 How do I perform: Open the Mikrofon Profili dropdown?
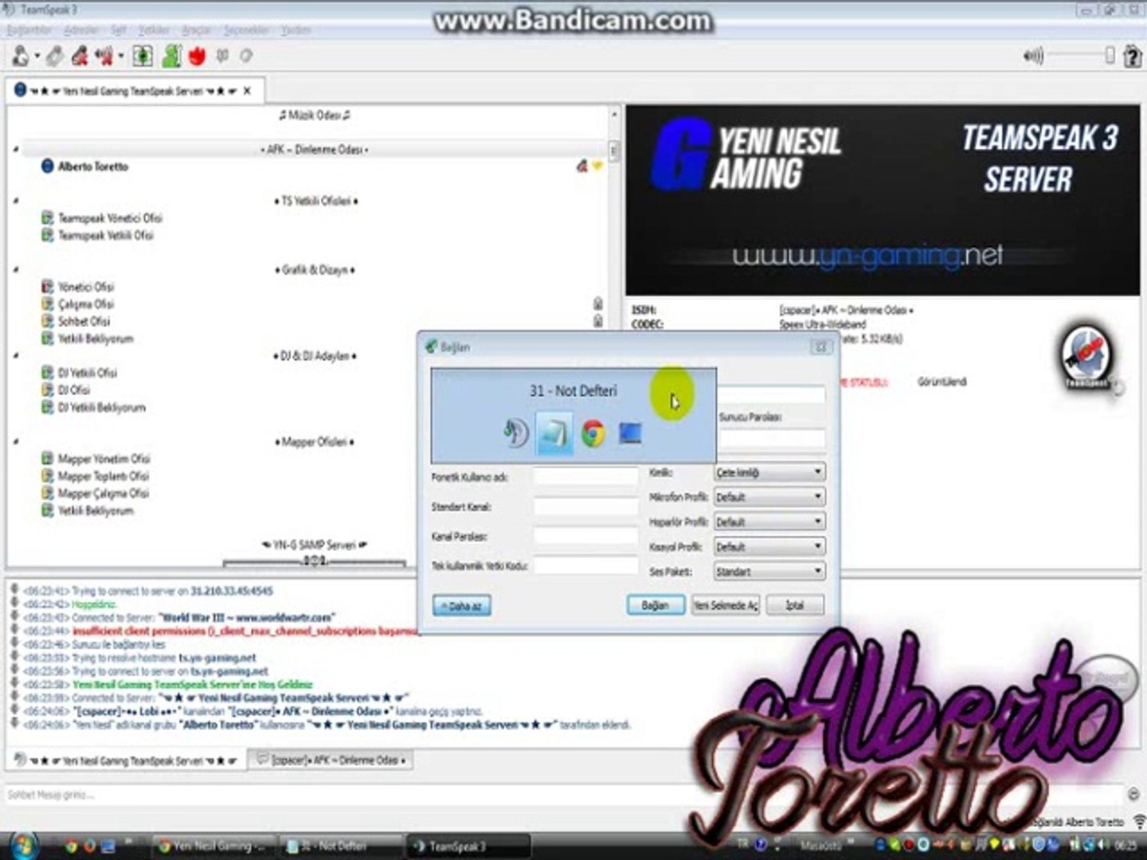(x=769, y=497)
